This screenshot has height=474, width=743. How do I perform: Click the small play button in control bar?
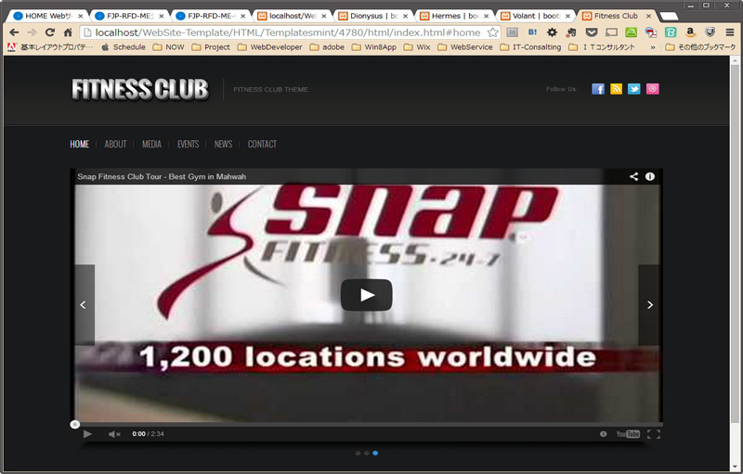(87, 434)
